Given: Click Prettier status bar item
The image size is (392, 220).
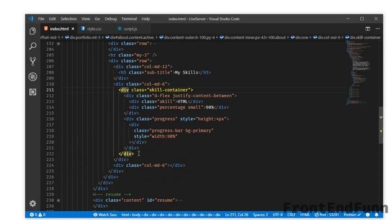Looking at the screenshot, I should 352,215.
